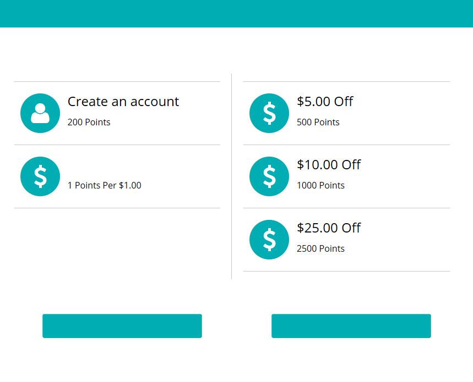Click the 1 Points Per $1.00 text
The image size is (473, 382).
tap(105, 185)
